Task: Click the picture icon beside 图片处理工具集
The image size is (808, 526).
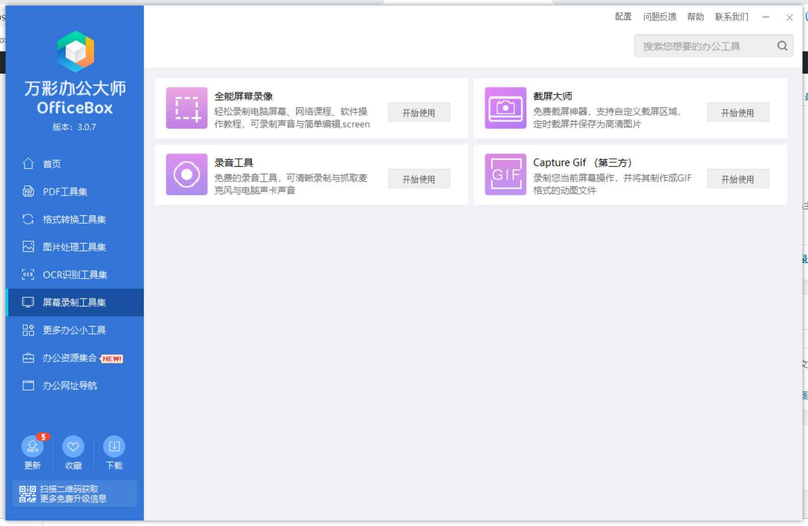Action: (x=28, y=246)
